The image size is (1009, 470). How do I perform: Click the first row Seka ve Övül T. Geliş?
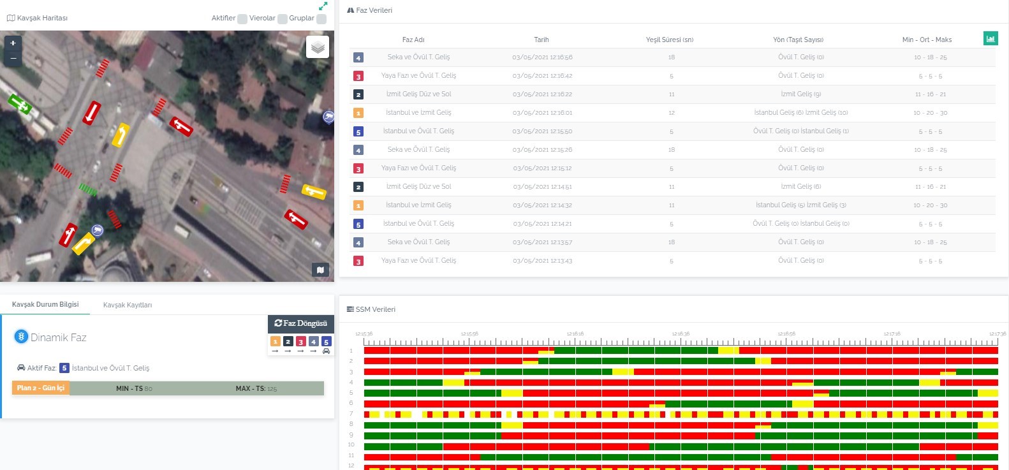click(x=418, y=57)
